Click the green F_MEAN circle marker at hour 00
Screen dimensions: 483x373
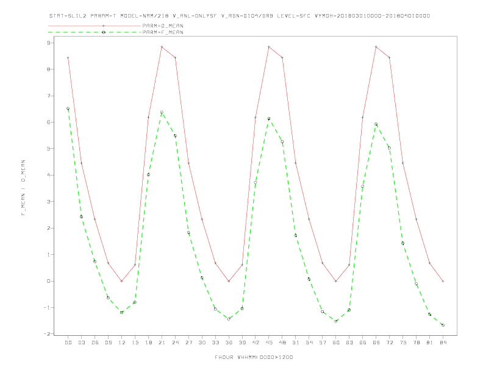point(68,108)
